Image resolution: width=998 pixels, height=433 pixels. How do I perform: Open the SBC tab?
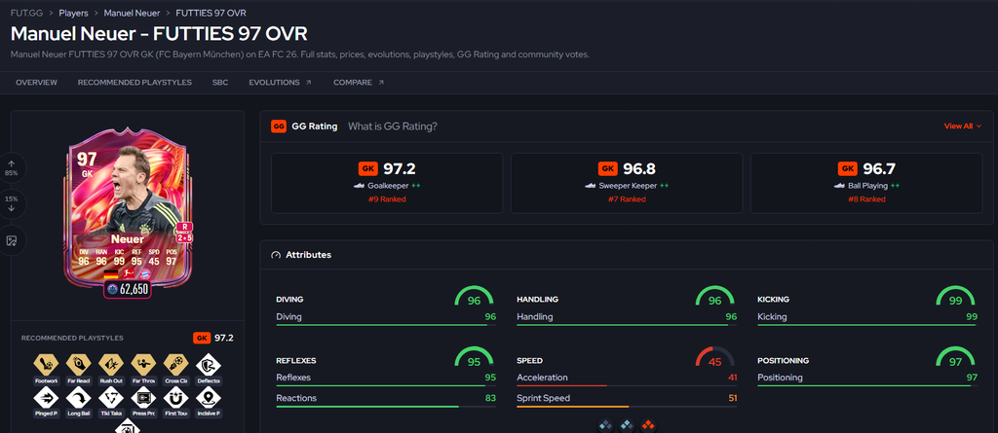(x=220, y=83)
